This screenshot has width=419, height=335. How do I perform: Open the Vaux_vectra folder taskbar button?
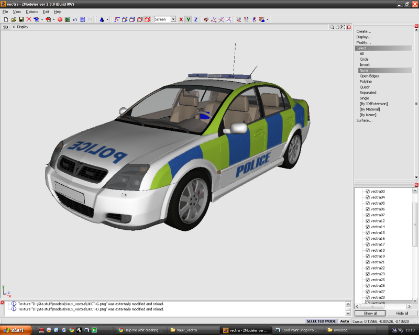coord(193,330)
